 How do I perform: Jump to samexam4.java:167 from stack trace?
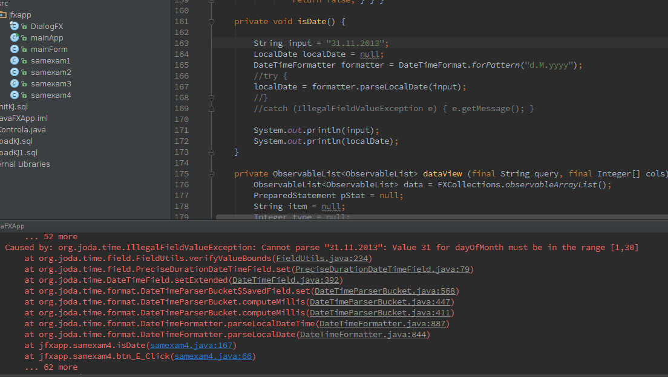coord(191,346)
